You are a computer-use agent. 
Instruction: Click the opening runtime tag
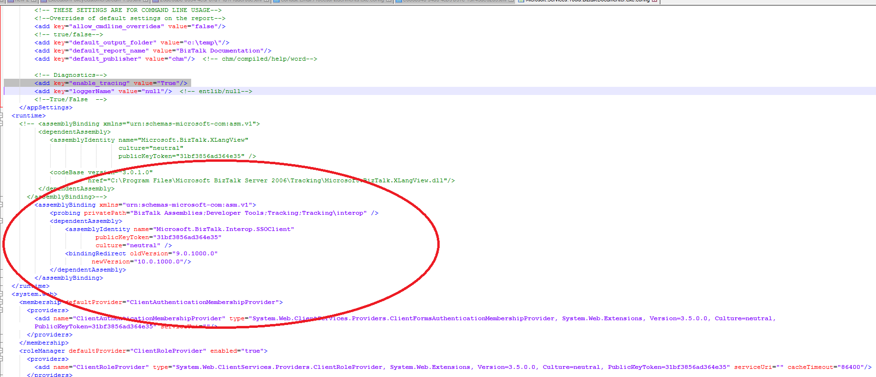pyautogui.click(x=29, y=115)
